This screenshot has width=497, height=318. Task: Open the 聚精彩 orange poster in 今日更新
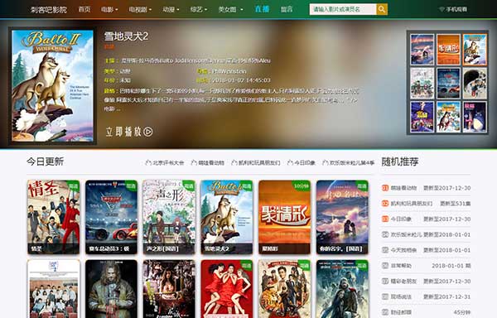[x=285, y=217]
